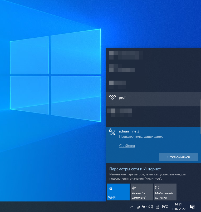Click the Подключено, защищено status text
This screenshot has height=212, width=201.
[x=141, y=136]
